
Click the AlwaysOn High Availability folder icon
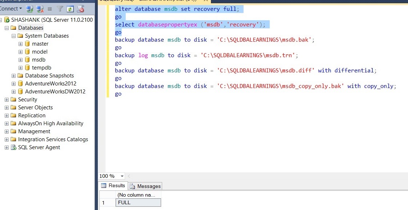(x=13, y=123)
